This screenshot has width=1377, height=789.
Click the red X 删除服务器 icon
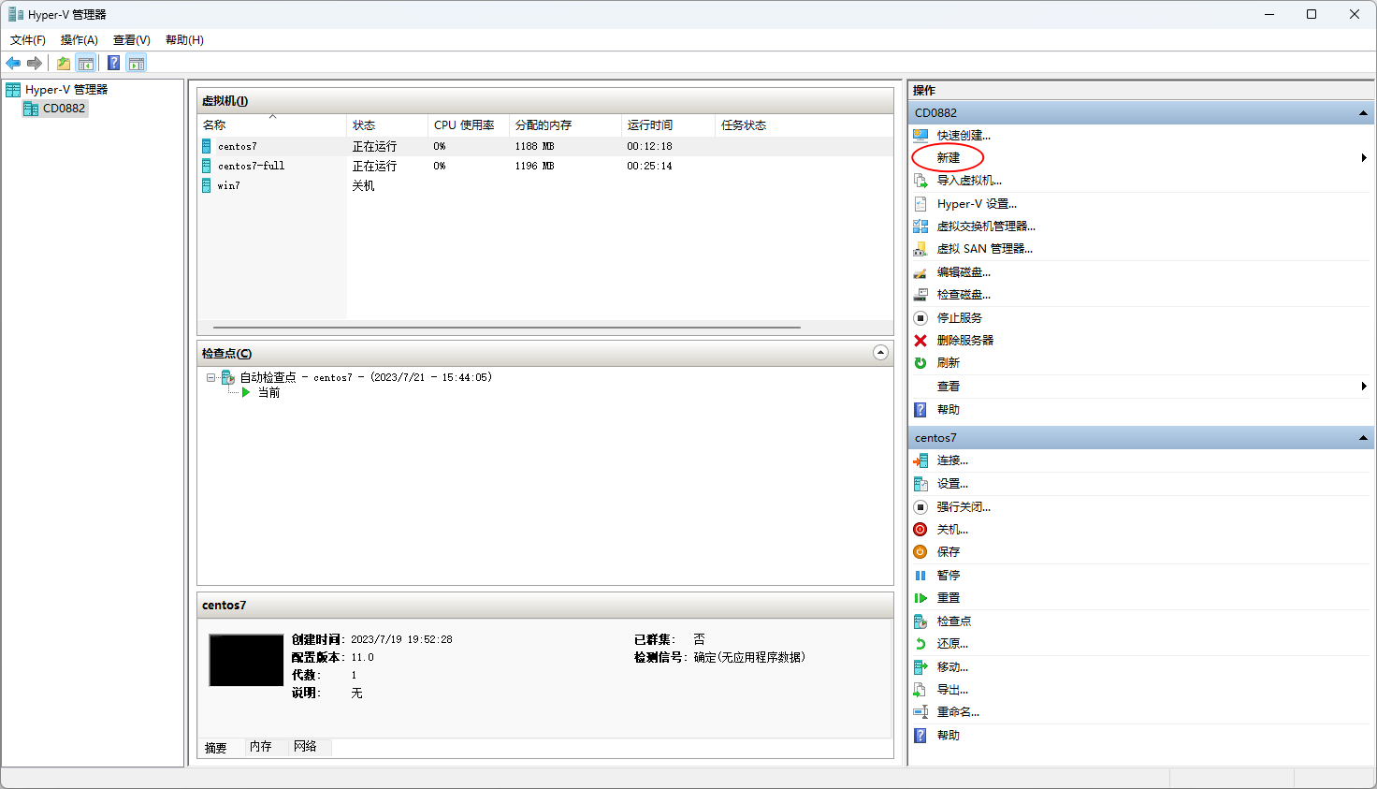coord(920,340)
